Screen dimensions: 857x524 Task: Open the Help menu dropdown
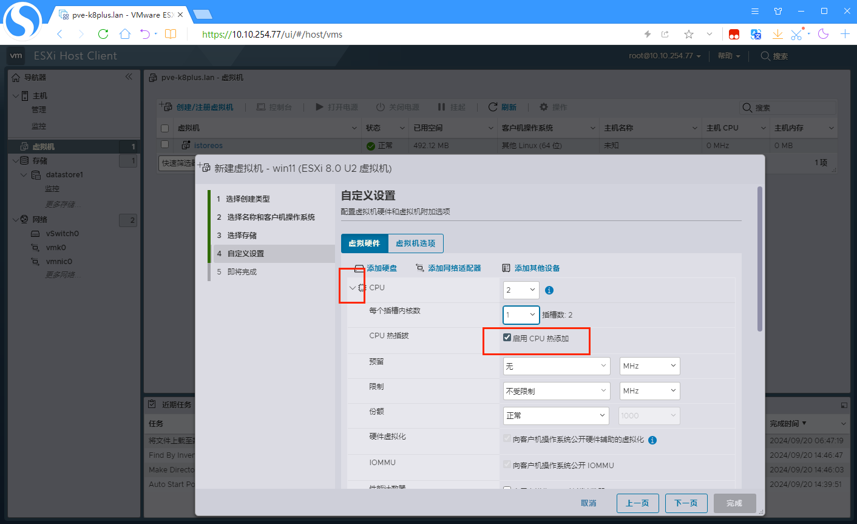click(729, 56)
